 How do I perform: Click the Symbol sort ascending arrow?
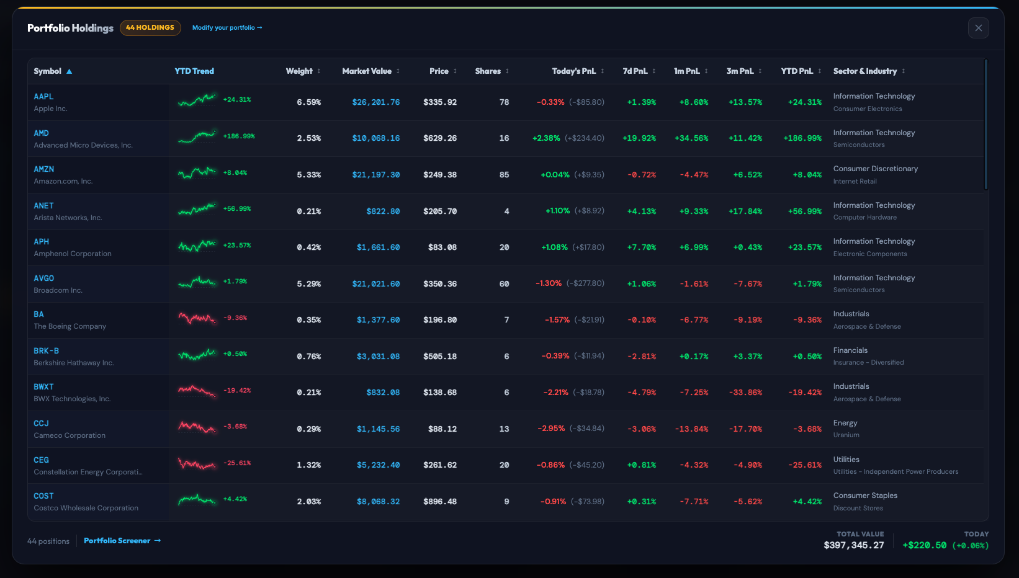[69, 71]
